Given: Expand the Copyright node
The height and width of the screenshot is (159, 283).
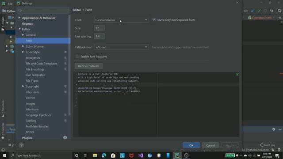Looking at the screenshot, I should [x=23, y=87].
